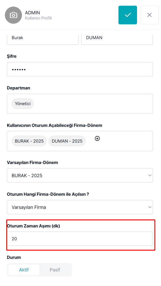Open the Varsayılan Firma-Dönem dropdown
Viewport: 161px width, 286px height.
coord(80,175)
